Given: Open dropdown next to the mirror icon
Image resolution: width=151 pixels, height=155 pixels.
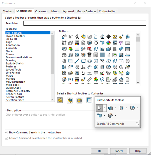Looking at the screenshot, I should point(104,115).
